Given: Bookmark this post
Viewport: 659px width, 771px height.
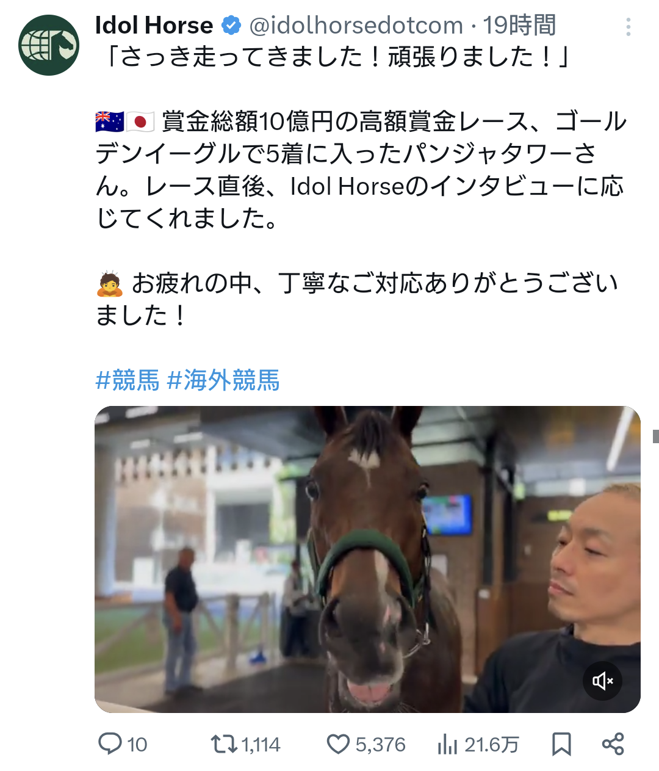Looking at the screenshot, I should coord(561,744).
